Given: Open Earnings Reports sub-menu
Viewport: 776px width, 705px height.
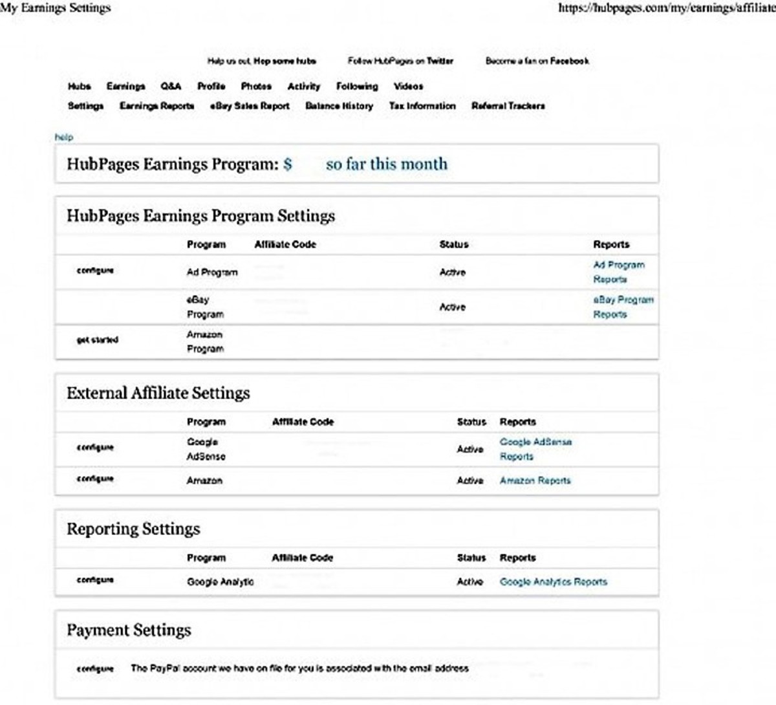Looking at the screenshot, I should click(x=156, y=105).
